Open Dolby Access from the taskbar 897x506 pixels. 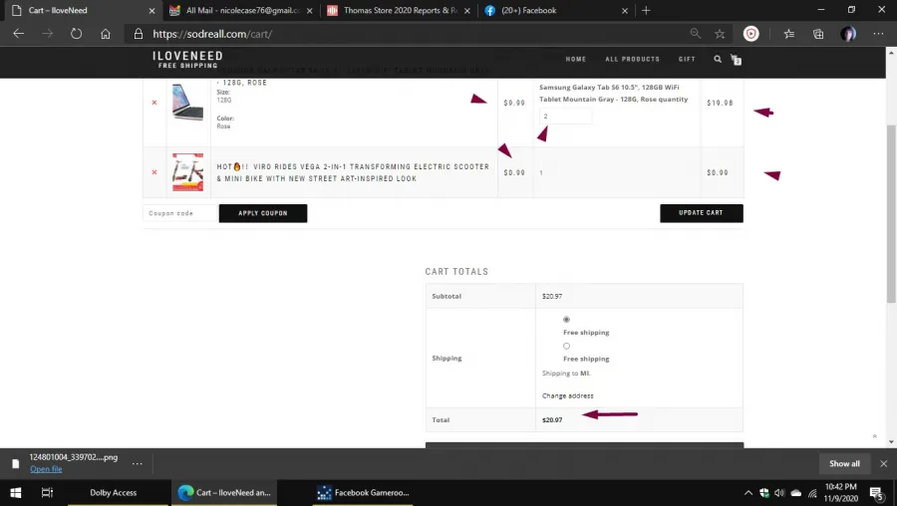click(113, 492)
